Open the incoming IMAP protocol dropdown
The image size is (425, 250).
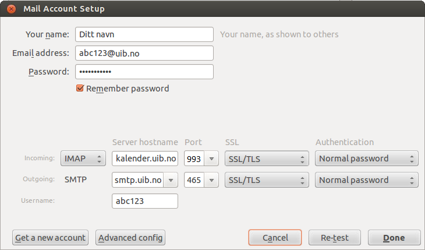[x=83, y=159]
